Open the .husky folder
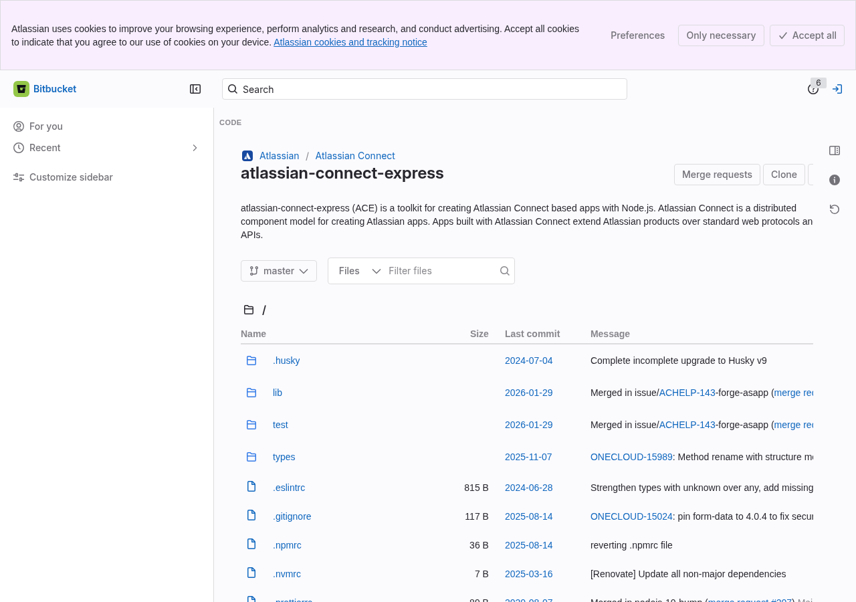 tap(286, 361)
